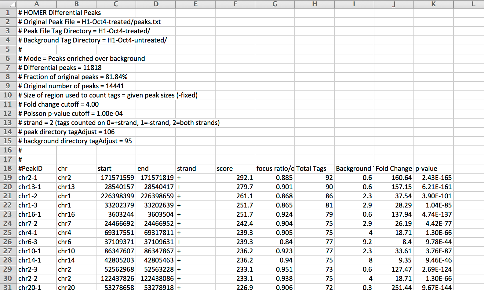
Task: Click total tags value 92
Action: [x=315, y=178]
